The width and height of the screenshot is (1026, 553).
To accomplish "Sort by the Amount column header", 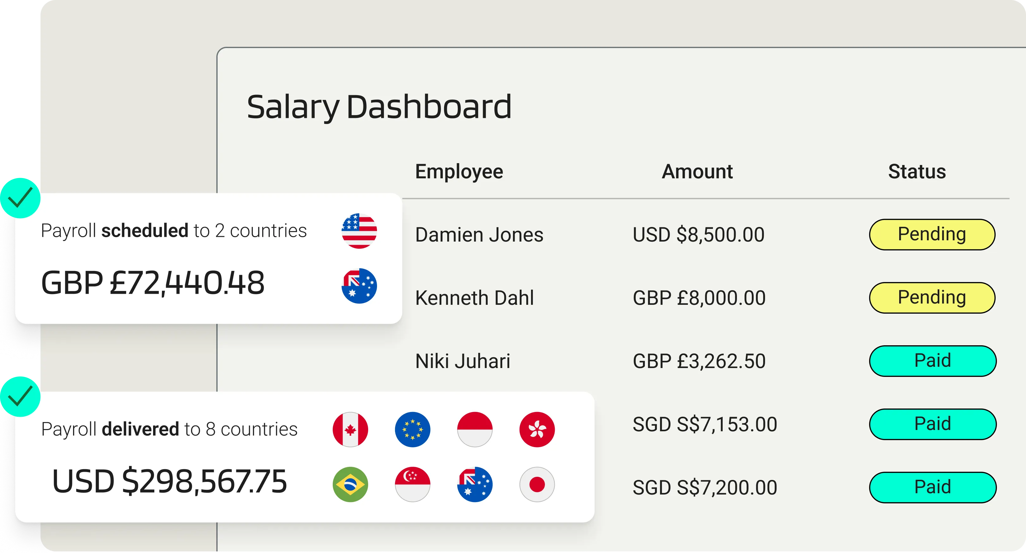I will click(697, 172).
